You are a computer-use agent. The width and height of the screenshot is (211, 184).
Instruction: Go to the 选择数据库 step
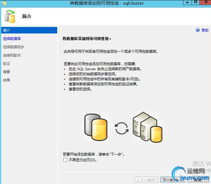coord(12,39)
